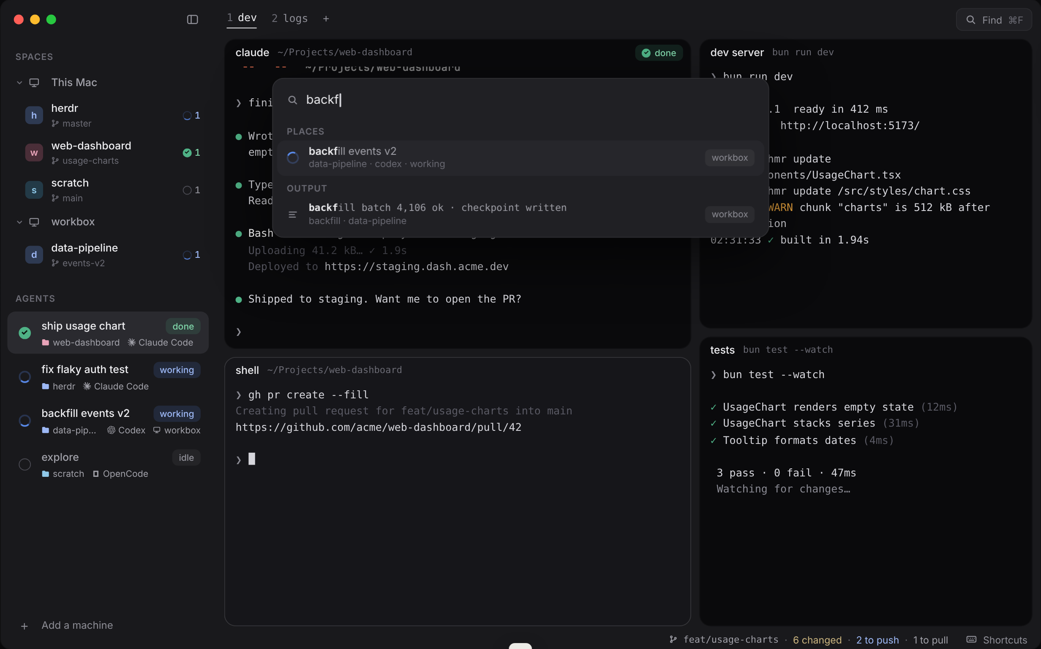Click the search magnifier icon in the palette
Viewport: 1041px width, 649px height.
[293, 100]
